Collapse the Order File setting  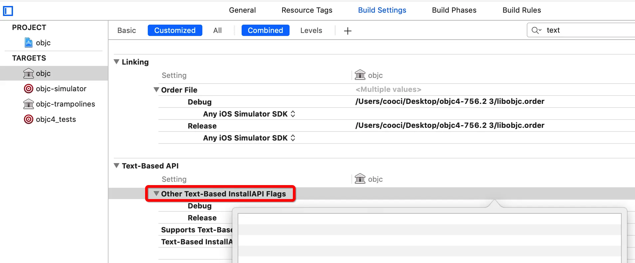click(156, 90)
